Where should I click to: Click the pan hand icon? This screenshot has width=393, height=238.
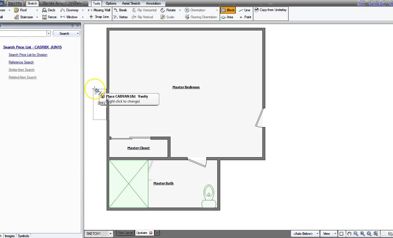[350, 233]
